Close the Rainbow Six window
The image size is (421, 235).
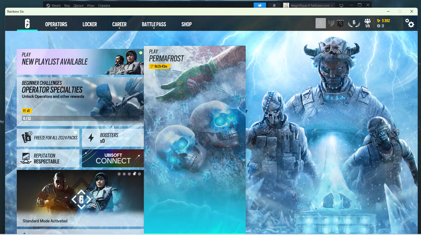412,11
